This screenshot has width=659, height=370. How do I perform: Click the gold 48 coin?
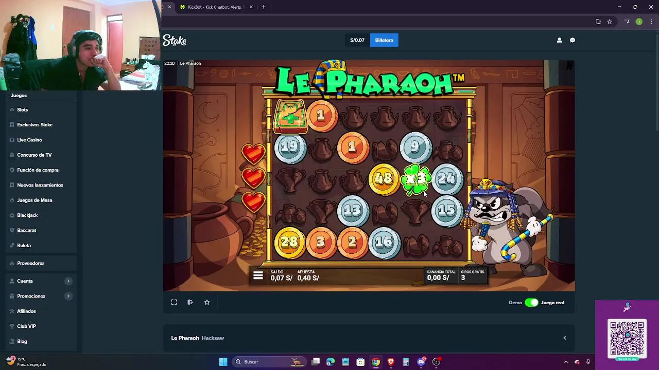tap(384, 179)
